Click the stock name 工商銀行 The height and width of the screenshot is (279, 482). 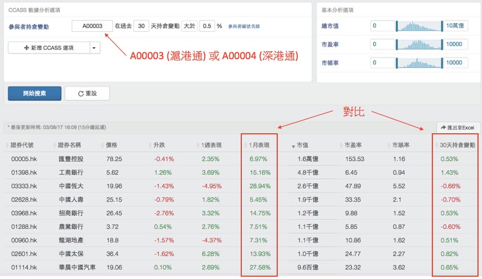pos(71,173)
